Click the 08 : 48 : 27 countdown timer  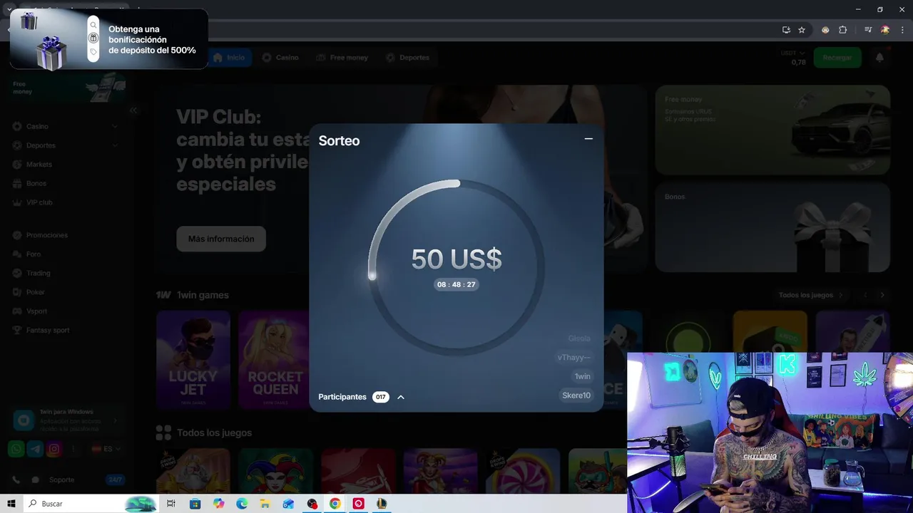point(456,284)
